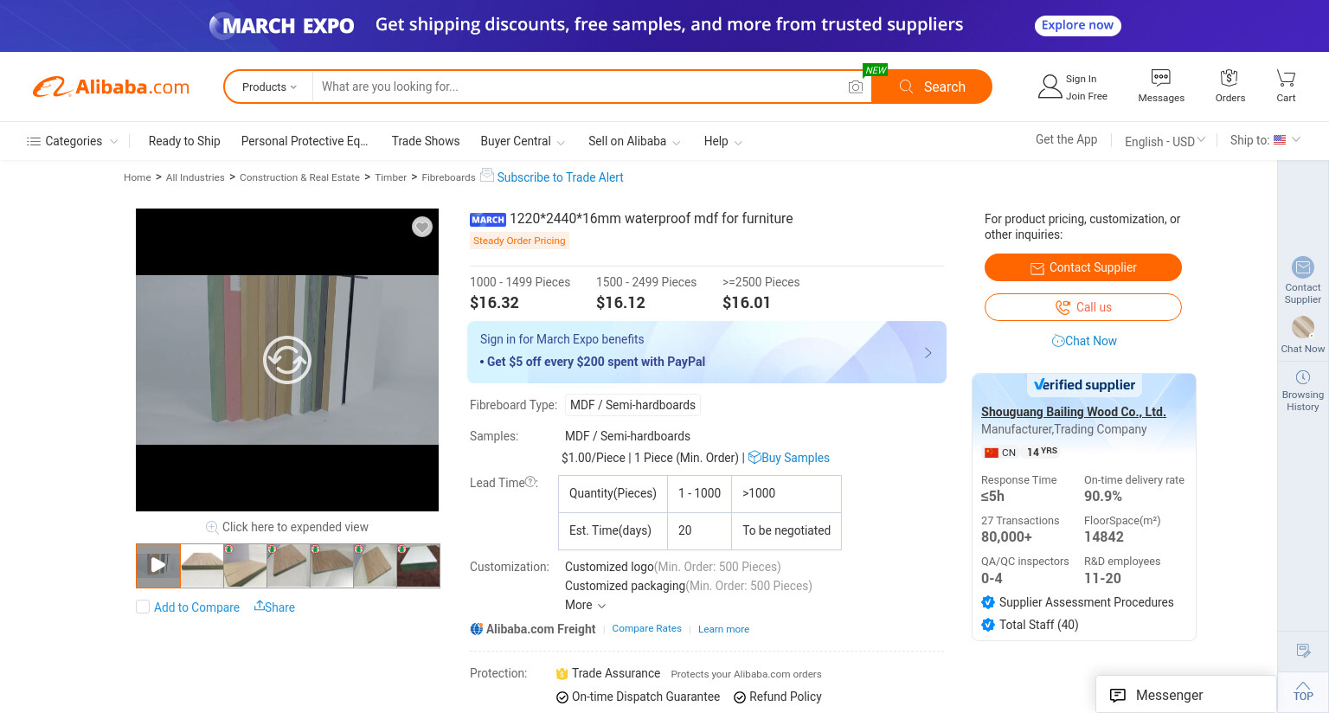Viewport: 1329px width, 713px height.
Task: Open Ship to country selector
Action: pyautogui.click(x=1265, y=139)
